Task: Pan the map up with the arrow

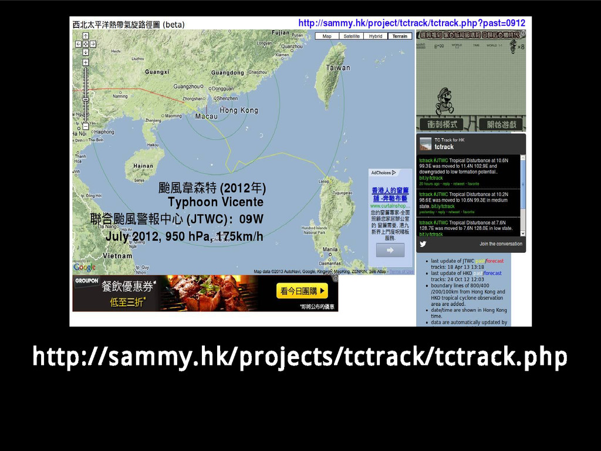Action: (86, 36)
